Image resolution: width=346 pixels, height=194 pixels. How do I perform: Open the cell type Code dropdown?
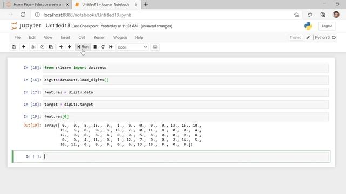[132, 47]
